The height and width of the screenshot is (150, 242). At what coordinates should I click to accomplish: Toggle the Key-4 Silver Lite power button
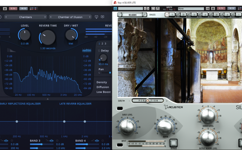(115, 9)
